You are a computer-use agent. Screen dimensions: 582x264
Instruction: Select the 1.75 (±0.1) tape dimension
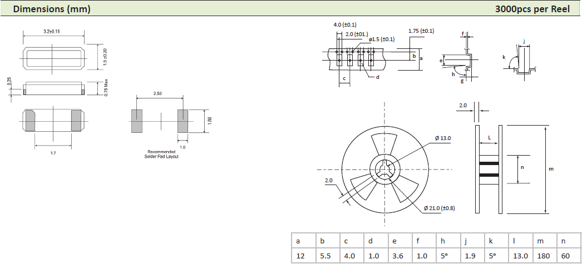coord(421,31)
